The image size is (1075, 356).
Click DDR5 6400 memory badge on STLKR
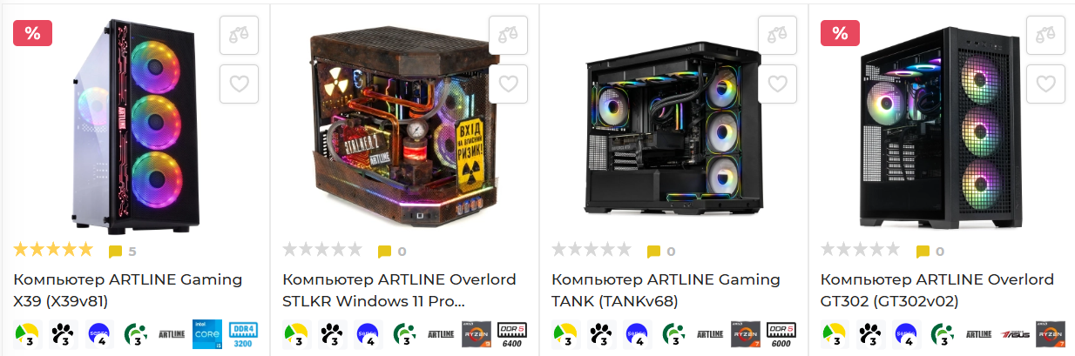pos(510,334)
